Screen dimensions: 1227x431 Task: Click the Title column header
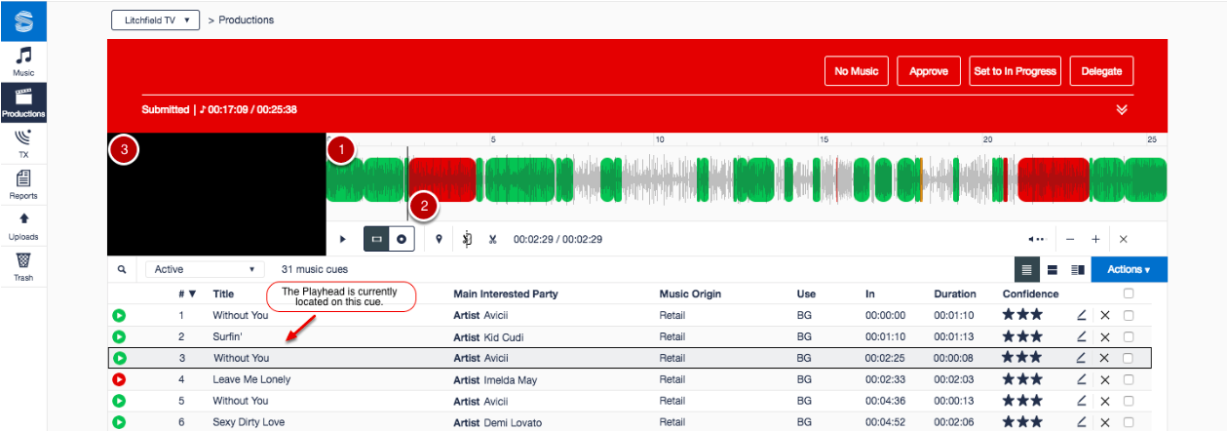coord(224,294)
